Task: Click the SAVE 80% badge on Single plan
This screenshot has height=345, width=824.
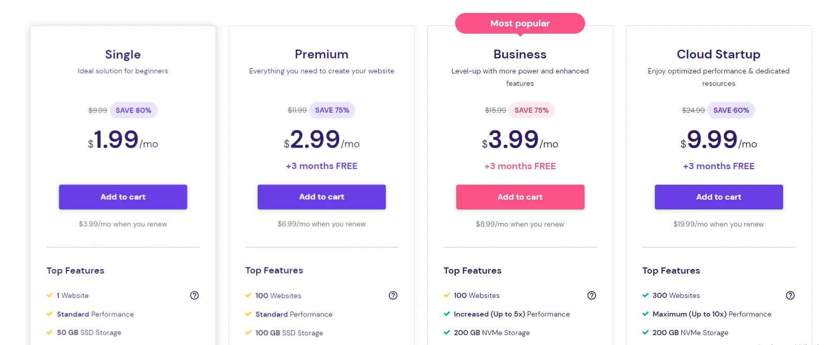Action: pyautogui.click(x=133, y=110)
